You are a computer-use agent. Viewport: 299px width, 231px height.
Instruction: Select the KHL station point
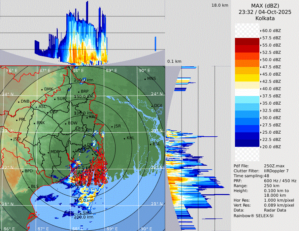tap(125, 138)
